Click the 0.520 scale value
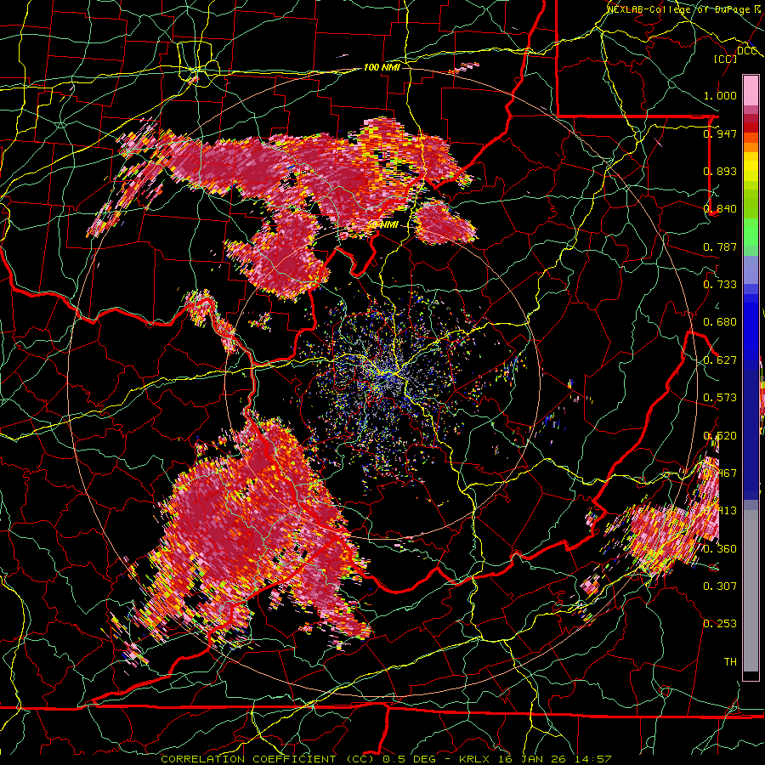 (720, 436)
